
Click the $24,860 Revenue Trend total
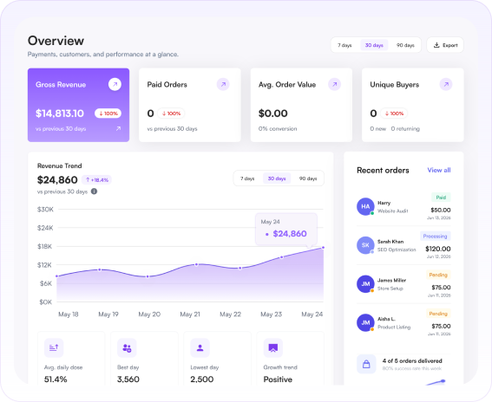57,180
